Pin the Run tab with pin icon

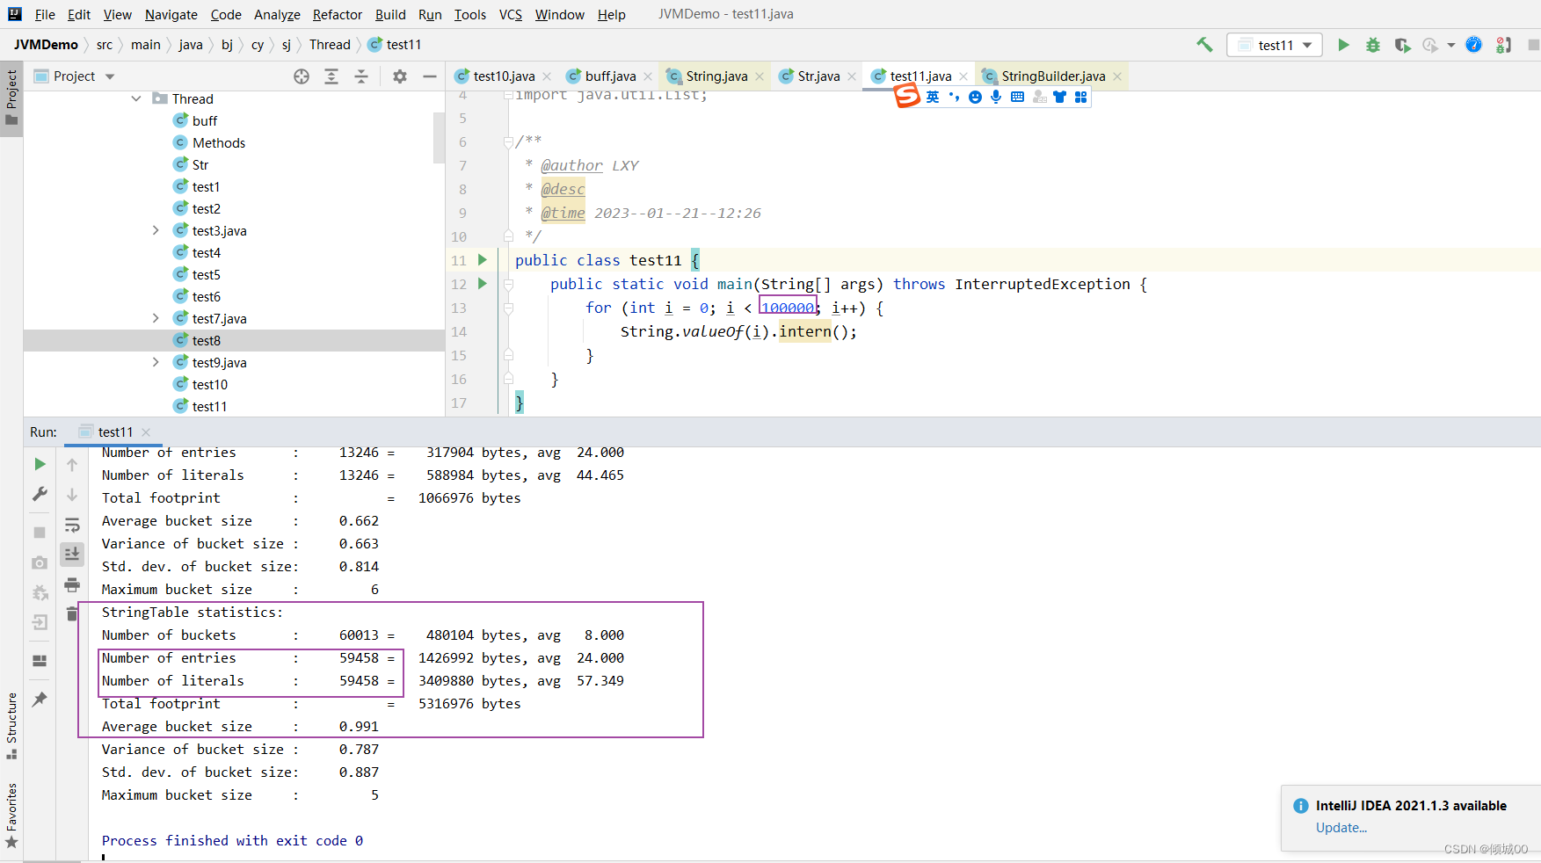coord(40,700)
